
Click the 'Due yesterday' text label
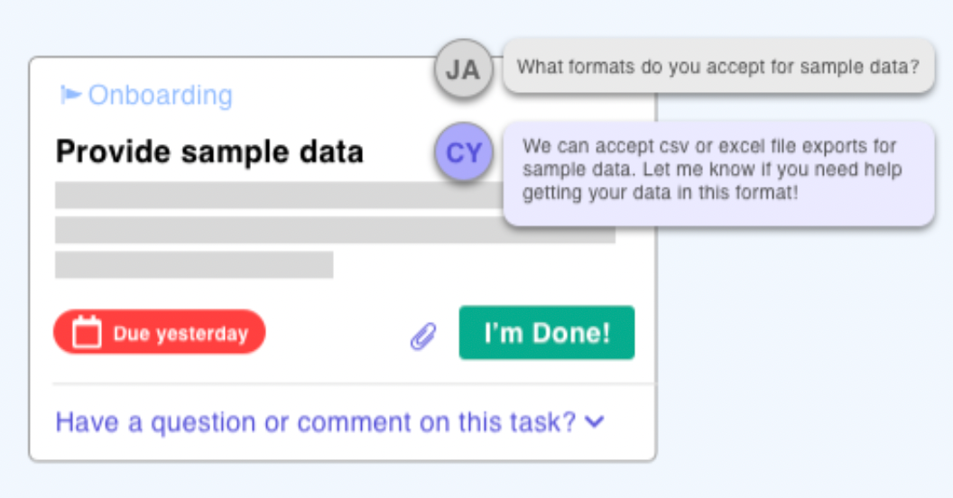tap(181, 334)
